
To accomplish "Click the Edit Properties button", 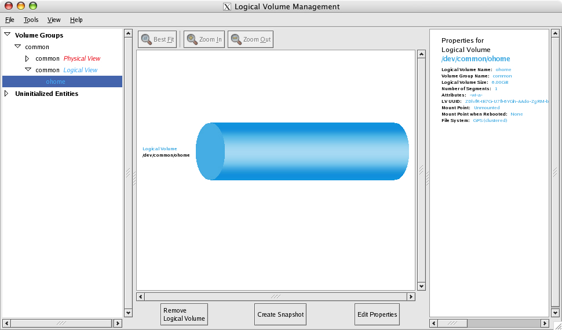I will pyautogui.click(x=377, y=314).
